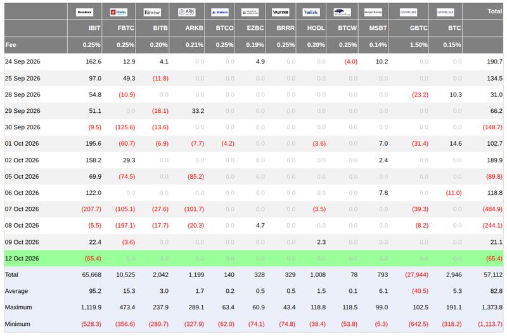Select the BTCW column header
Viewport: 507px width, 336px height.
[x=347, y=28]
